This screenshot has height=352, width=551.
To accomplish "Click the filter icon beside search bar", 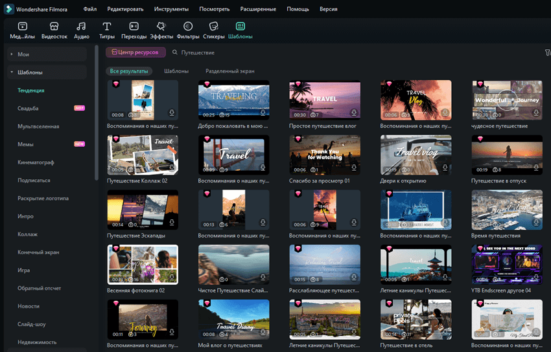I will [x=547, y=52].
